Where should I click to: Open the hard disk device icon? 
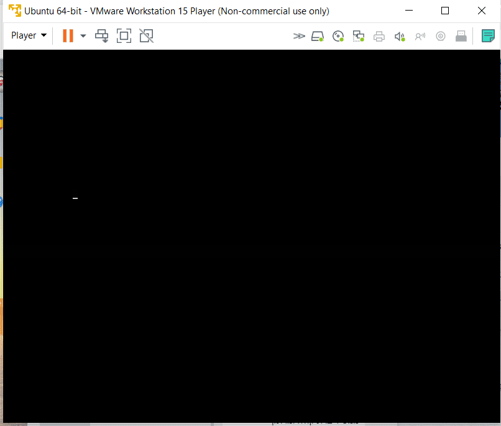[318, 36]
